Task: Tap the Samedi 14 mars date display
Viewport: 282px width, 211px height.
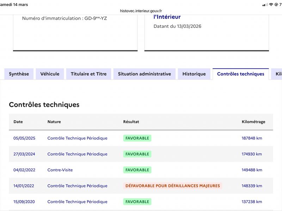Action: click(14, 5)
